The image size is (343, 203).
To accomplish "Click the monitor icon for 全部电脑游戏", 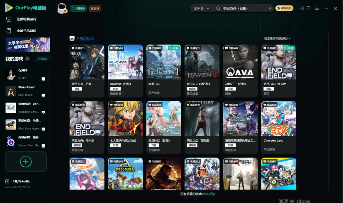I will click(9, 19).
